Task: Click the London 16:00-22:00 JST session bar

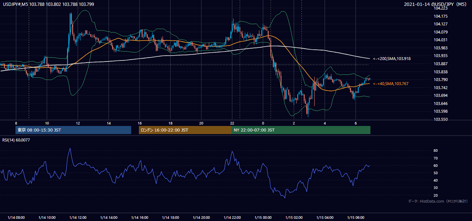Action: tap(185, 130)
